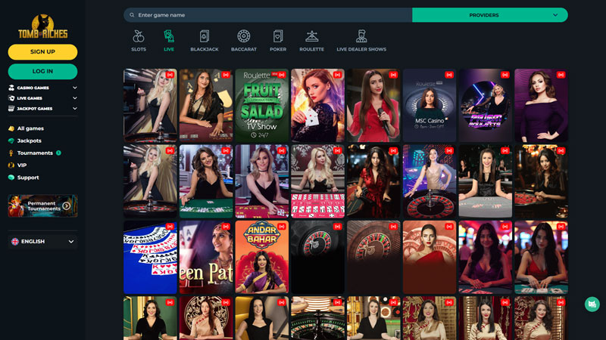Select the Slots cherry icon
606x340 pixels.
point(139,36)
